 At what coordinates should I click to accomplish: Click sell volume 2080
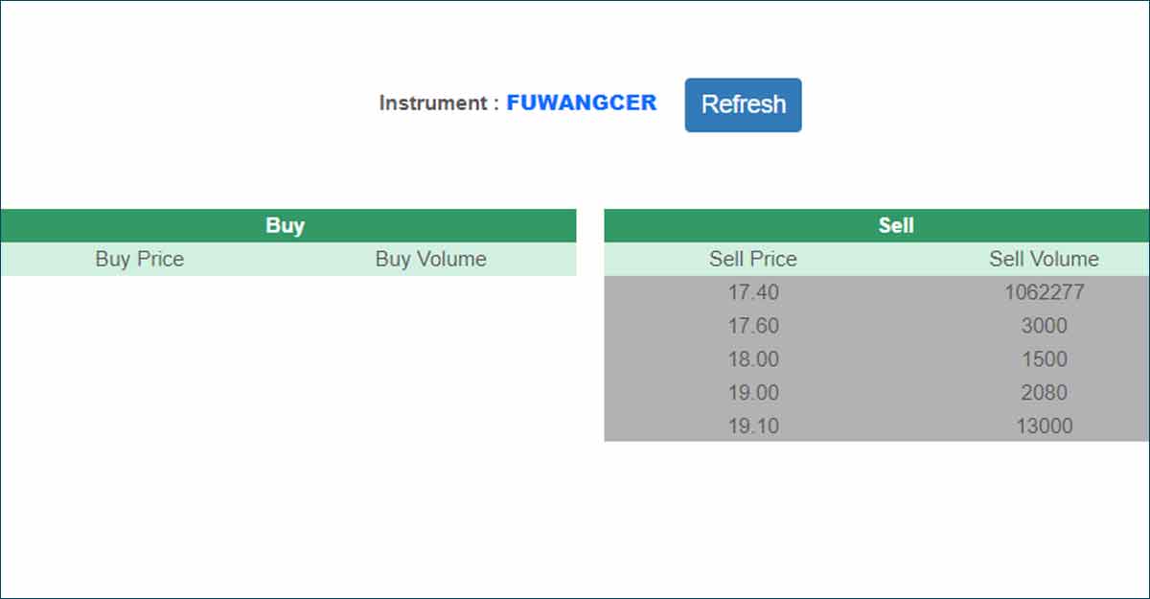(x=1044, y=393)
